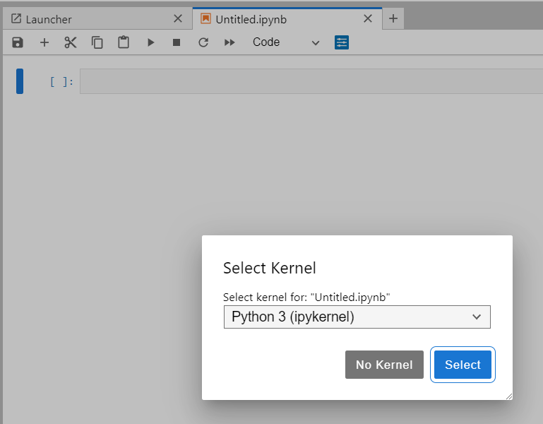Click inside the empty code cell
The width and height of the screenshot is (543, 424).
pyautogui.click(x=311, y=81)
